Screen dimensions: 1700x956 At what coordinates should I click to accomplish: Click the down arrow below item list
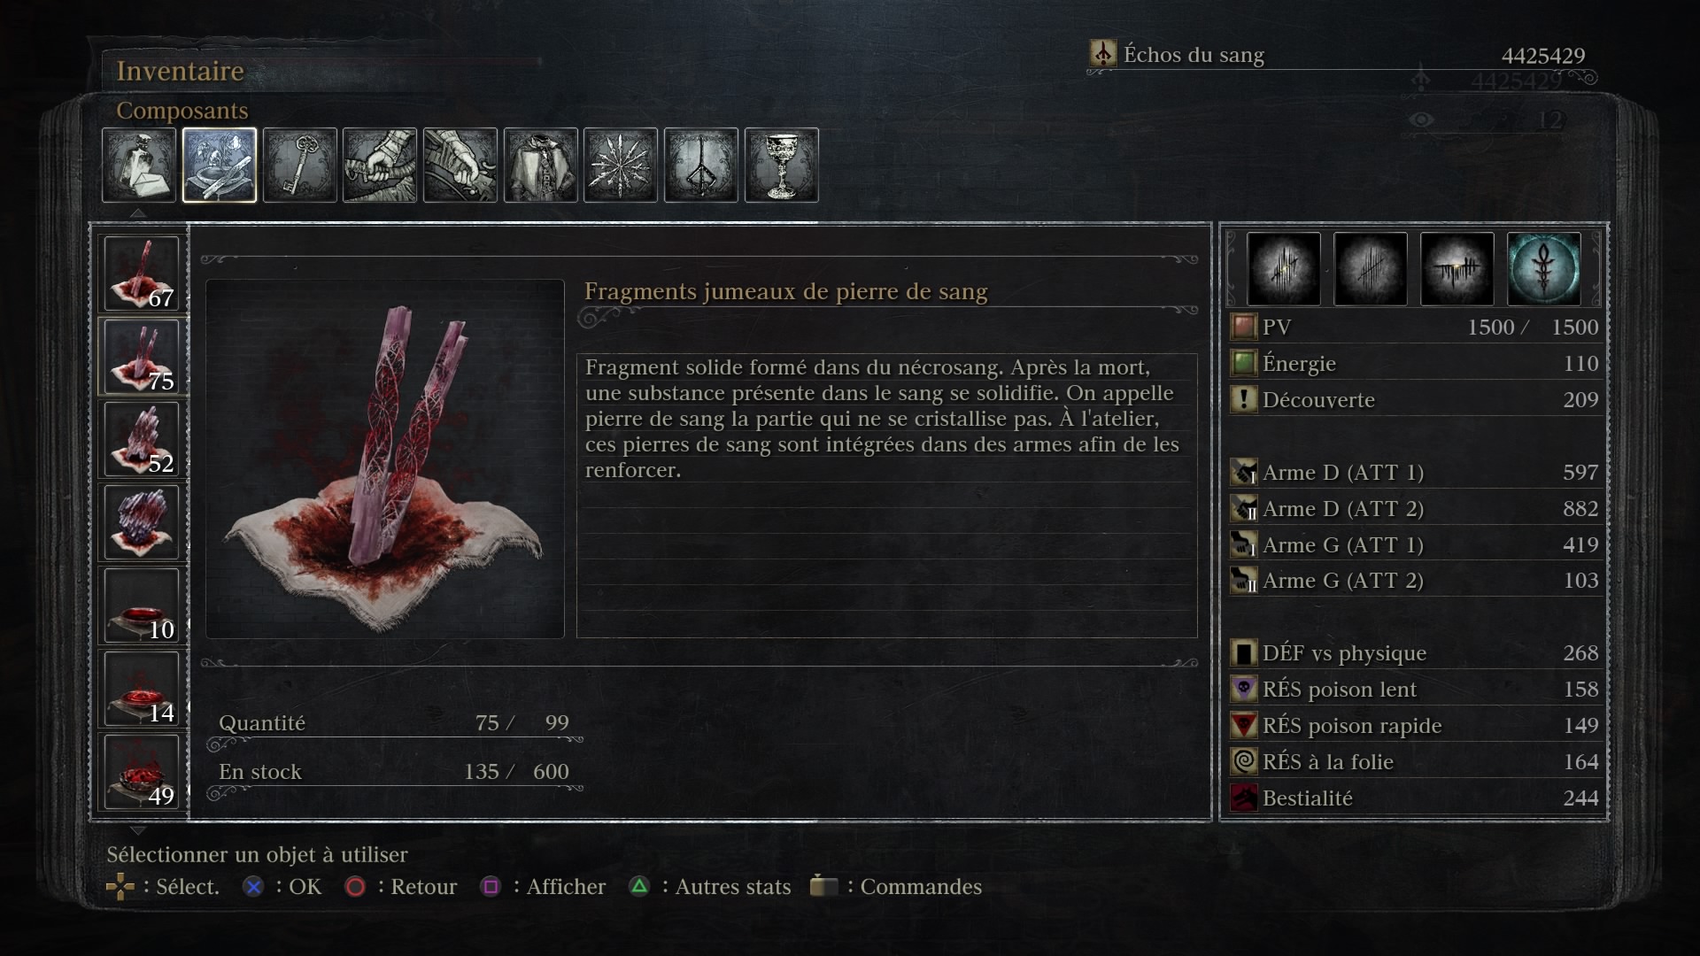137,830
